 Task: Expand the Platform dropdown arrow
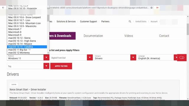[46, 57]
